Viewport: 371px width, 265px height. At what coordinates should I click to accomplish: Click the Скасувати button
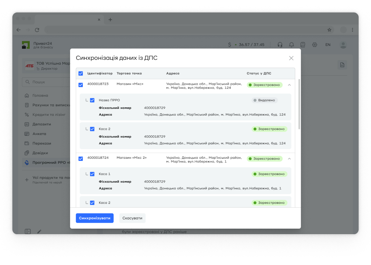coord(132,218)
